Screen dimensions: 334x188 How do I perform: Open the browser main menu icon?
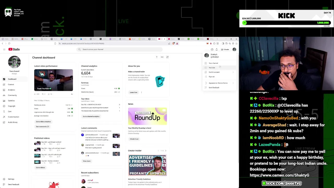[x=236, y=44]
